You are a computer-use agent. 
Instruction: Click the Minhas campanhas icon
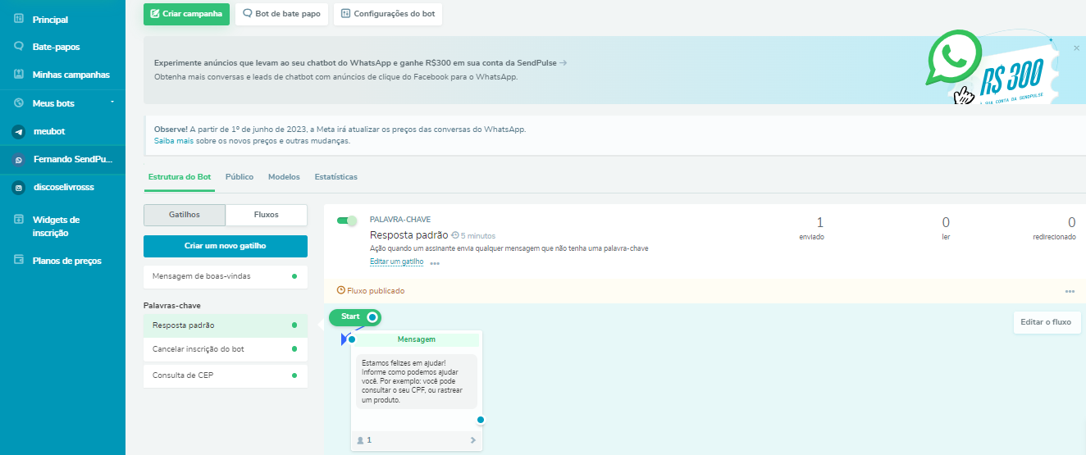click(18, 75)
